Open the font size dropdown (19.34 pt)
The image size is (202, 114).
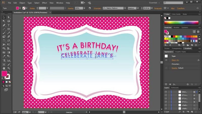[x=152, y=8]
